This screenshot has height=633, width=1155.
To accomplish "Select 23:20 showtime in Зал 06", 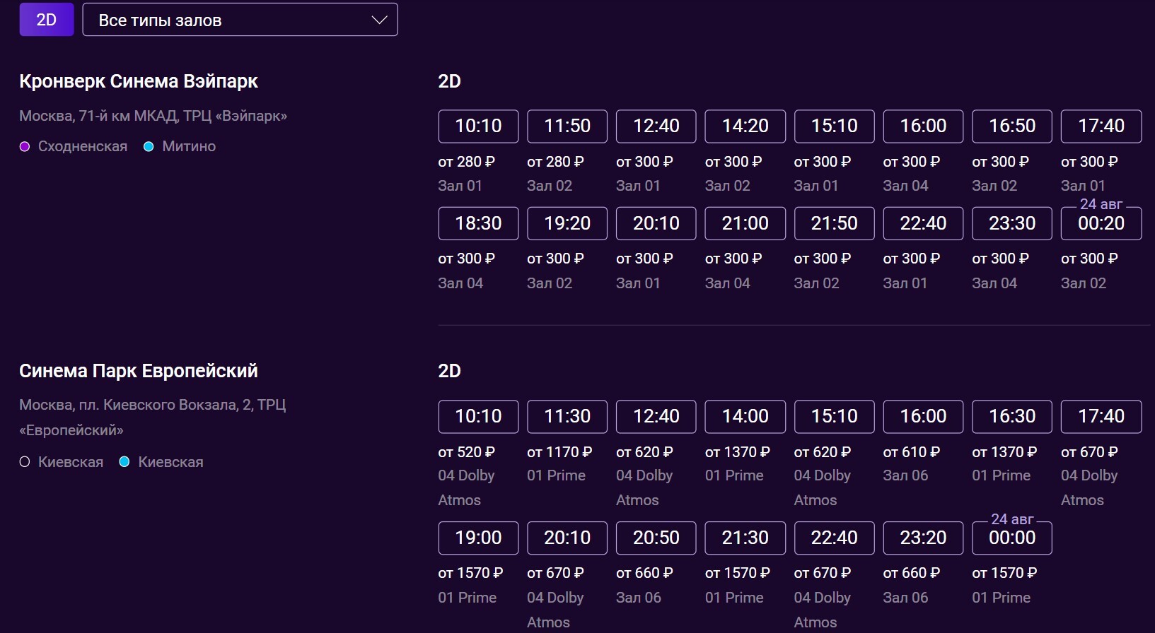I will pos(923,538).
